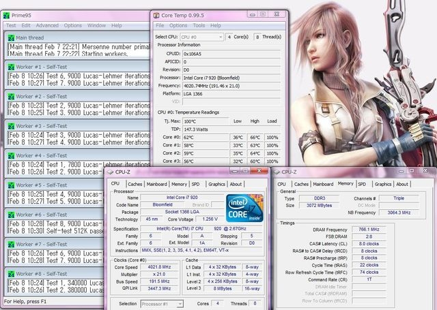This screenshot has width=437, height=310.
Task: Click the Processor field Intel Core i7 920
Action: (x=231, y=78)
